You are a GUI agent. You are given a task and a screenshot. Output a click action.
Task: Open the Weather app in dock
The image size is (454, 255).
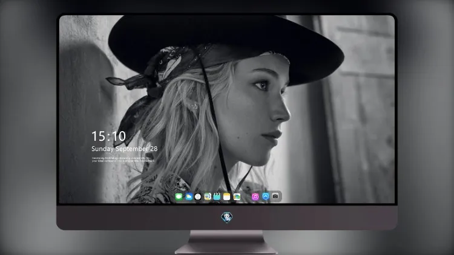coord(188,196)
